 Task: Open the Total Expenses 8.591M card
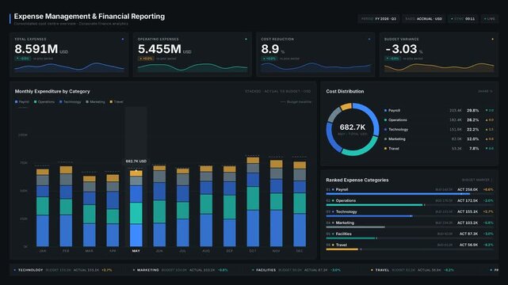pyautogui.click(x=69, y=54)
